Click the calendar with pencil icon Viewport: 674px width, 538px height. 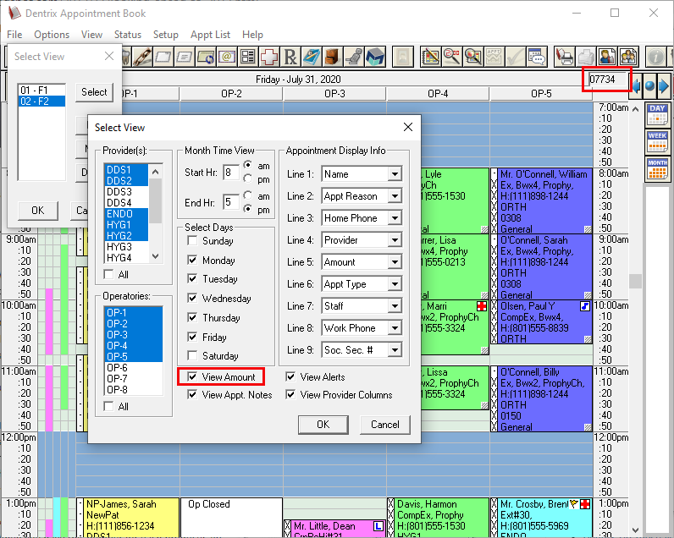pyautogui.click(x=431, y=57)
